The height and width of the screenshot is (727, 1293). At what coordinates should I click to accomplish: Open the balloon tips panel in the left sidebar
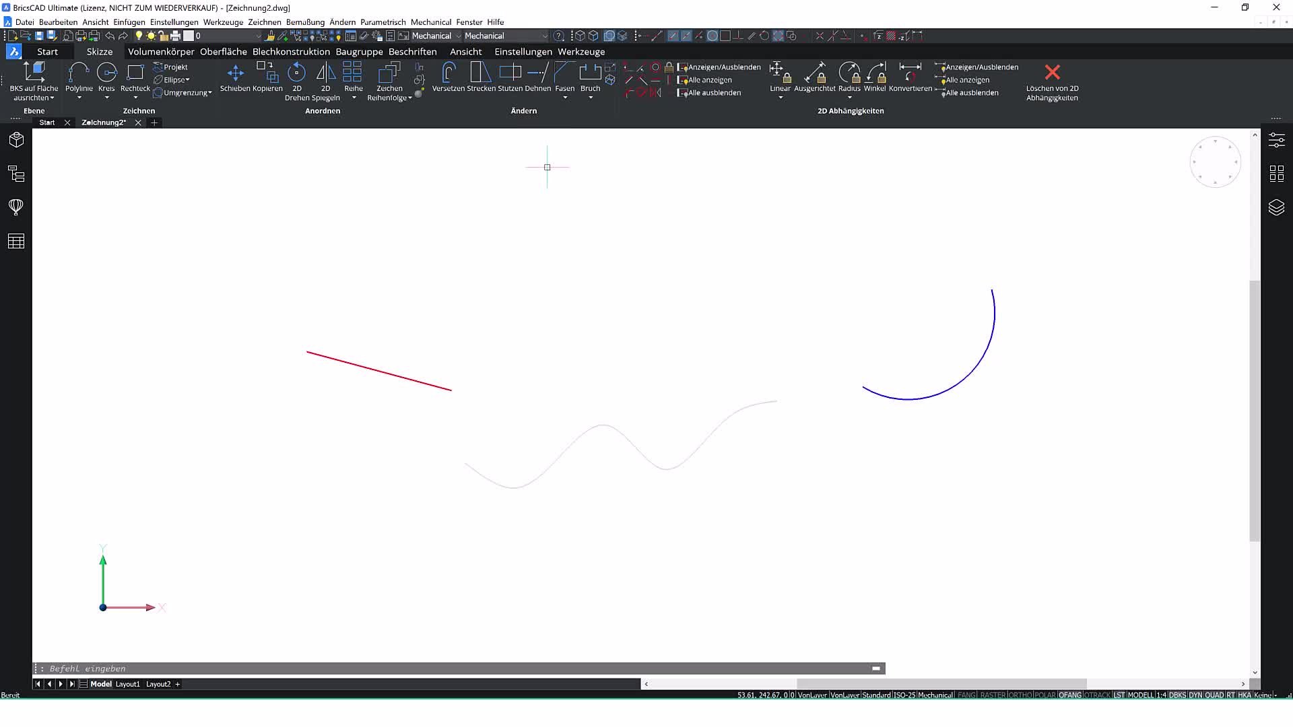16,207
